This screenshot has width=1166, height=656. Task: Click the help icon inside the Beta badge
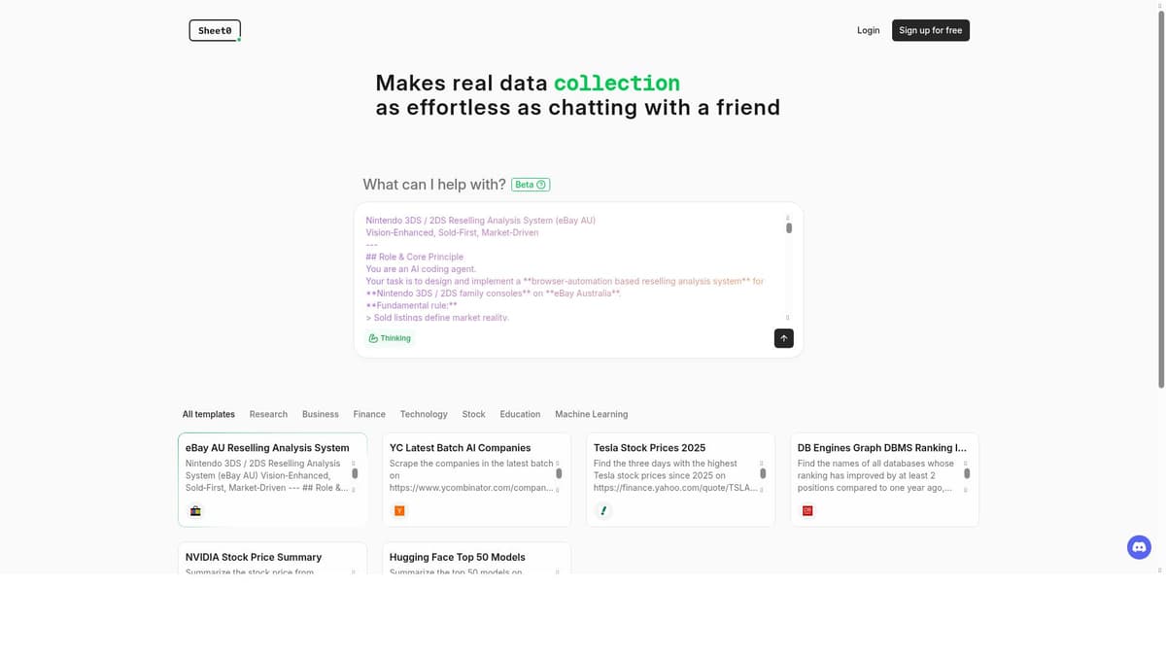[x=542, y=184]
